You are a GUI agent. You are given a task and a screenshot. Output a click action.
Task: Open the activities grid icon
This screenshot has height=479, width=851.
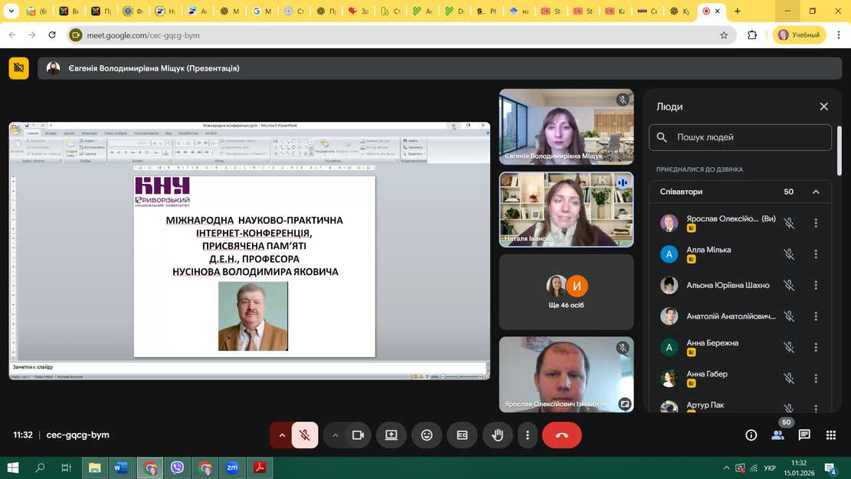[x=831, y=435]
